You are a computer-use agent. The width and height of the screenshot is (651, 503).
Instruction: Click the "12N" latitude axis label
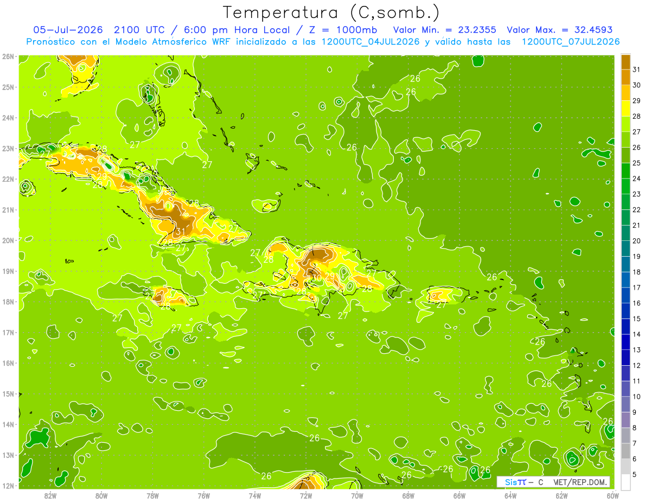click(x=8, y=486)
